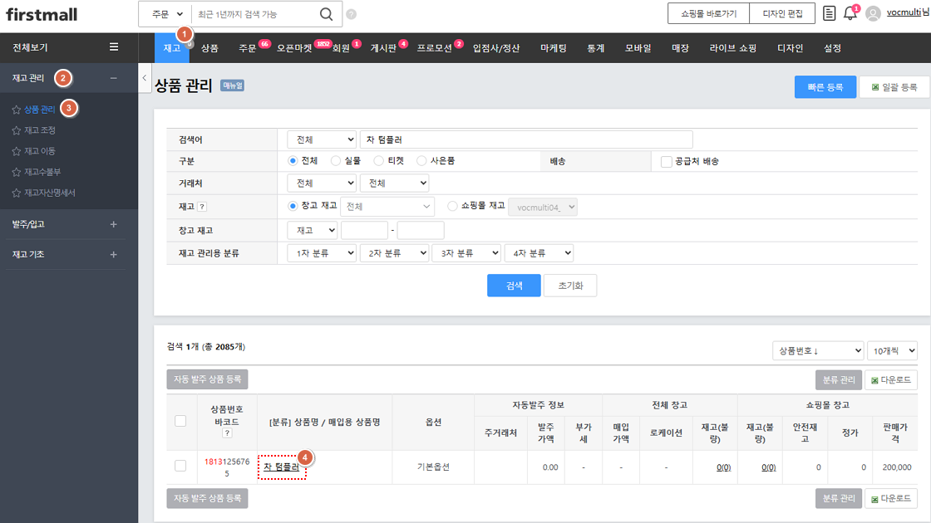This screenshot has width=931, height=523.
Task: Click the search magnifier icon in top bar
Action: click(x=326, y=14)
